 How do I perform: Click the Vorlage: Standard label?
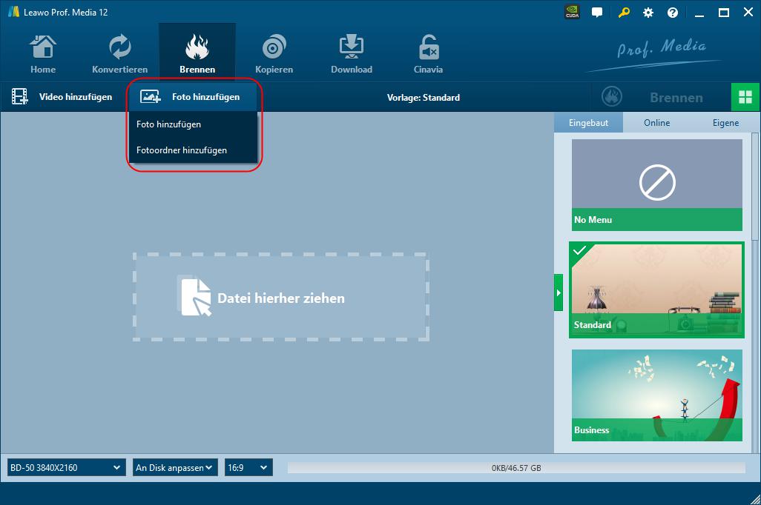[x=424, y=98]
